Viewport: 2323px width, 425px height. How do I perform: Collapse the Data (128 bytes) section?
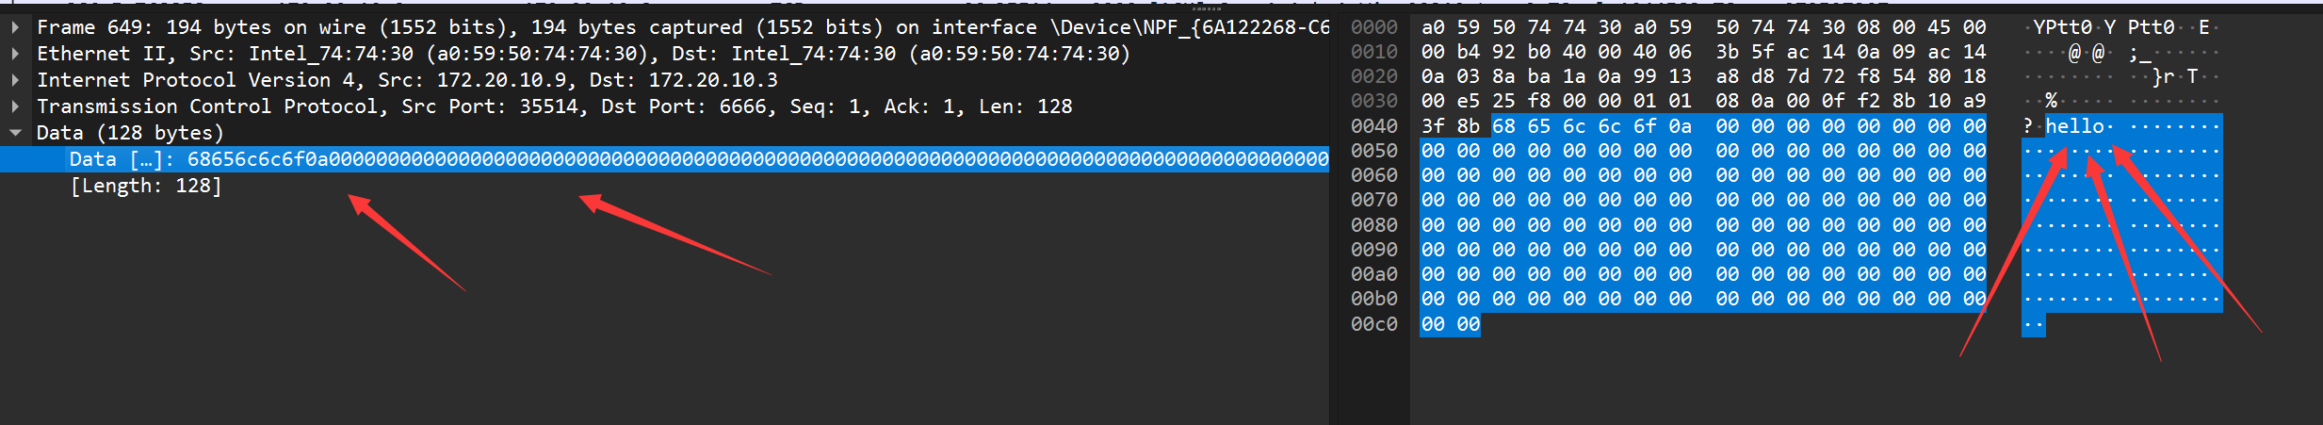pyautogui.click(x=15, y=133)
